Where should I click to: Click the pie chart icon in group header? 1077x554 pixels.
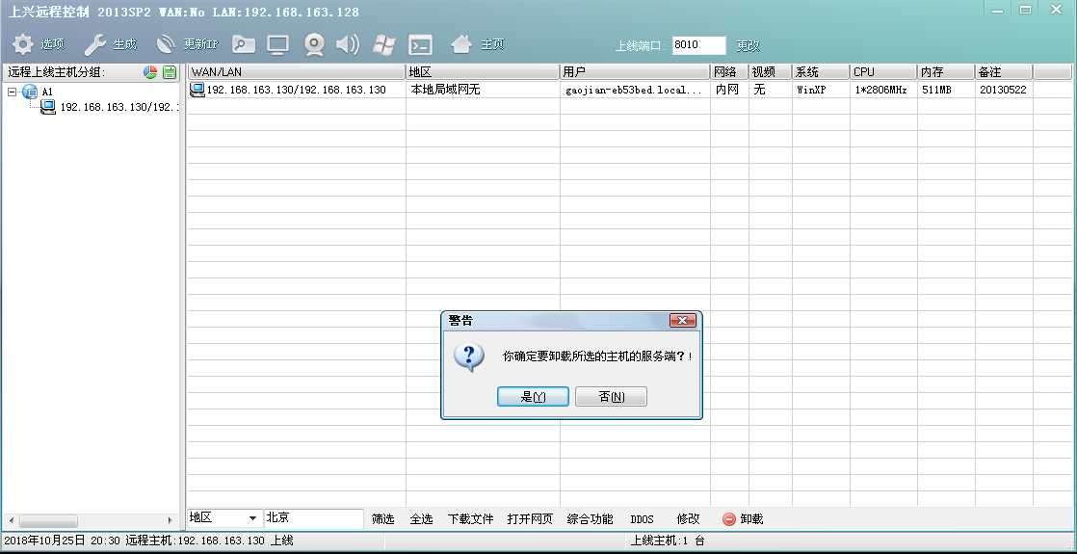[x=149, y=72]
